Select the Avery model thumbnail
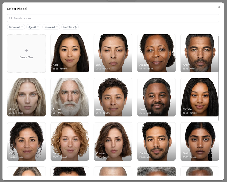Image resolution: width=227 pixels, height=182 pixels. click(113, 97)
